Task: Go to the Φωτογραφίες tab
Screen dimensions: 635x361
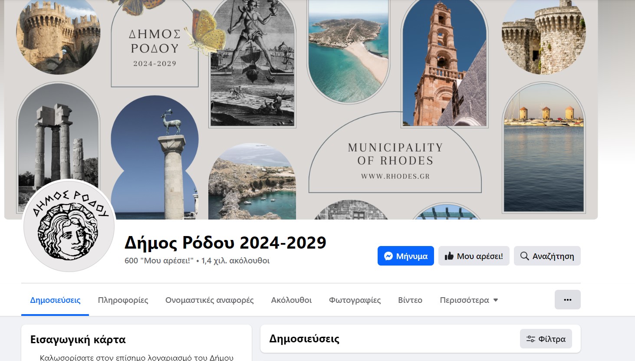Action: point(355,300)
